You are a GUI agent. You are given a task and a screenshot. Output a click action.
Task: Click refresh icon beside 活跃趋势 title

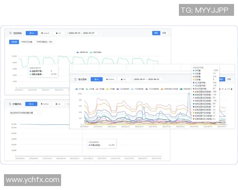10,33
